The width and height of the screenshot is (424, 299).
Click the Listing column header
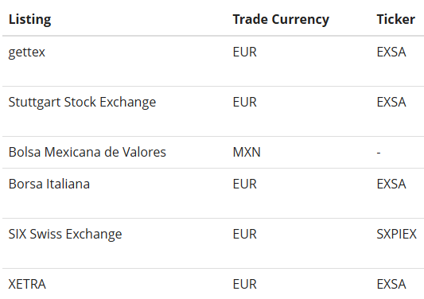point(29,19)
